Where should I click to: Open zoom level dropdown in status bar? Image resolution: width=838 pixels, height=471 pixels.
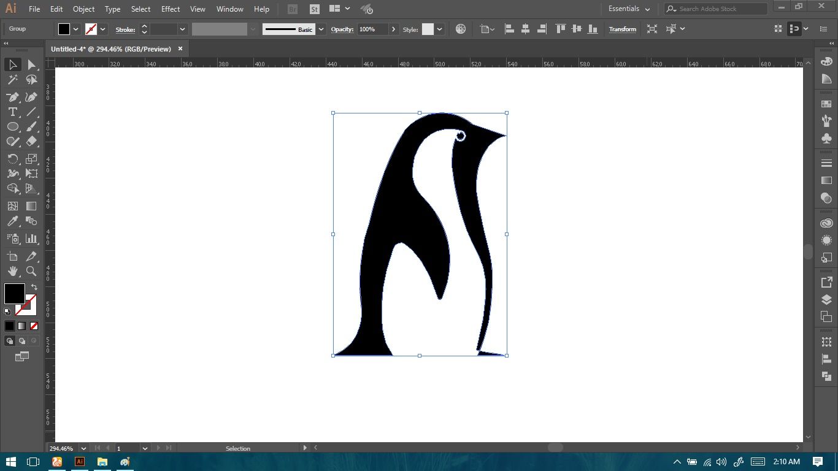(83, 448)
